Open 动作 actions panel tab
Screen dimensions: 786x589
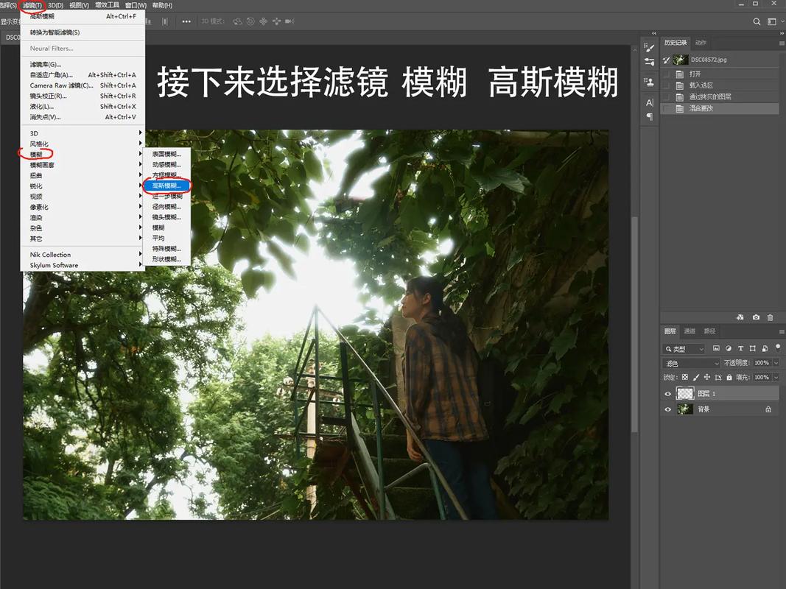(x=700, y=42)
